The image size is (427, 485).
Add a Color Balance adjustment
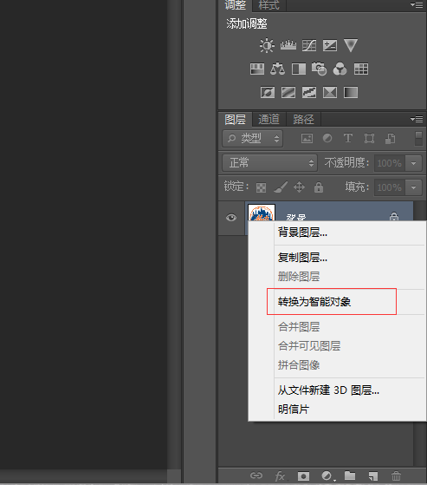click(x=277, y=69)
